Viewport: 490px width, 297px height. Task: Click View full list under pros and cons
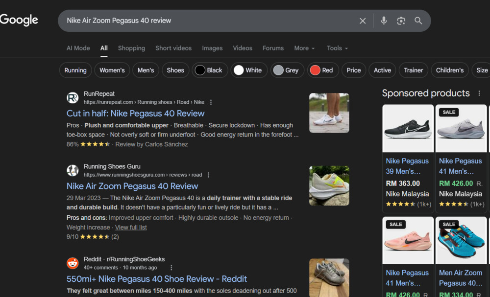click(x=131, y=227)
